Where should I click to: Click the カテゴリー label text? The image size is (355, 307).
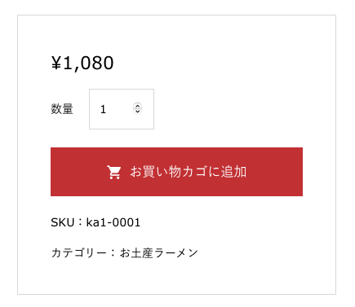pyautogui.click(x=78, y=253)
